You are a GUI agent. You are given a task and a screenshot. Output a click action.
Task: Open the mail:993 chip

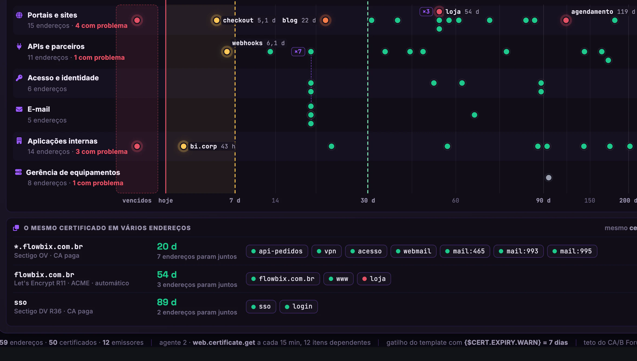[x=519, y=251]
